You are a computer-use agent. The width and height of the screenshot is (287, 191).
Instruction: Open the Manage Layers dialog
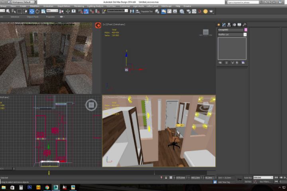[157, 11]
